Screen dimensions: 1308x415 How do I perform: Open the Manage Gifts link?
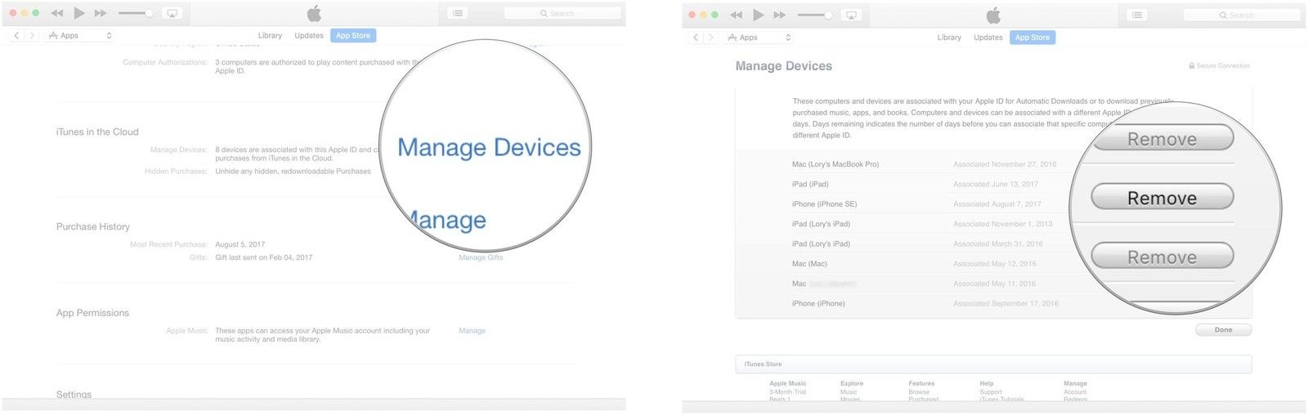[x=481, y=257]
